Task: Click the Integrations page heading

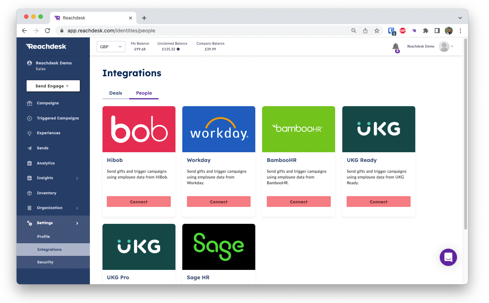Action: [x=132, y=73]
